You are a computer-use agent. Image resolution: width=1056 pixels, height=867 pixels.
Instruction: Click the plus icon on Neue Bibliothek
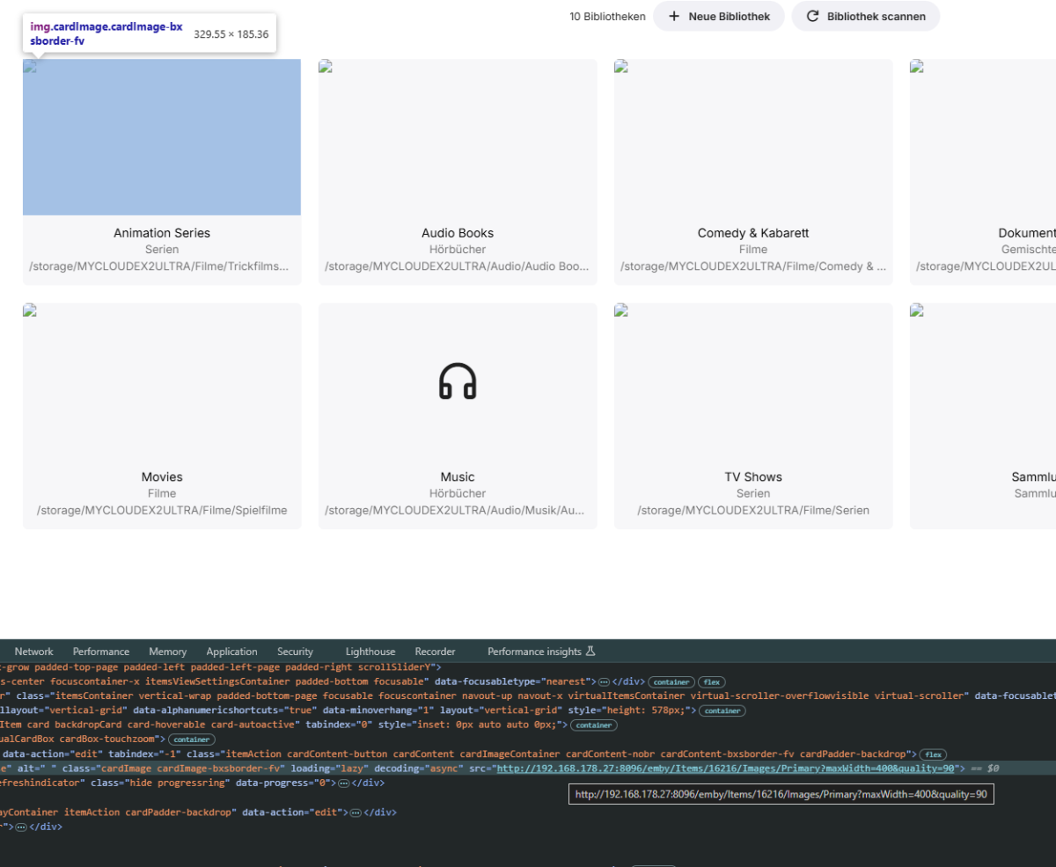click(x=673, y=16)
